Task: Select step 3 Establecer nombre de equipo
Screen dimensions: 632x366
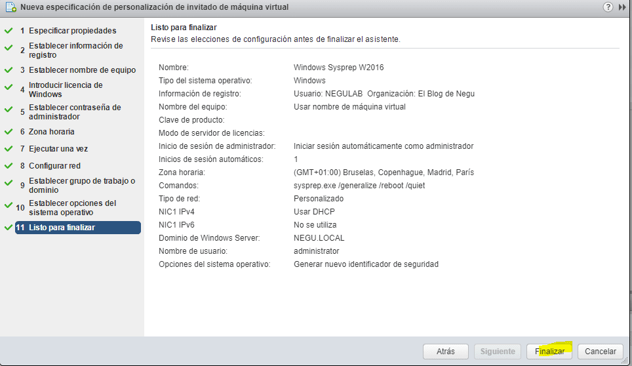Action: pos(82,70)
